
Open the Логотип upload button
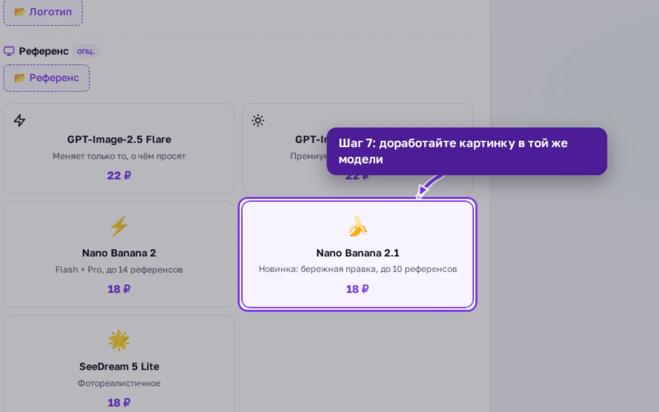43,12
